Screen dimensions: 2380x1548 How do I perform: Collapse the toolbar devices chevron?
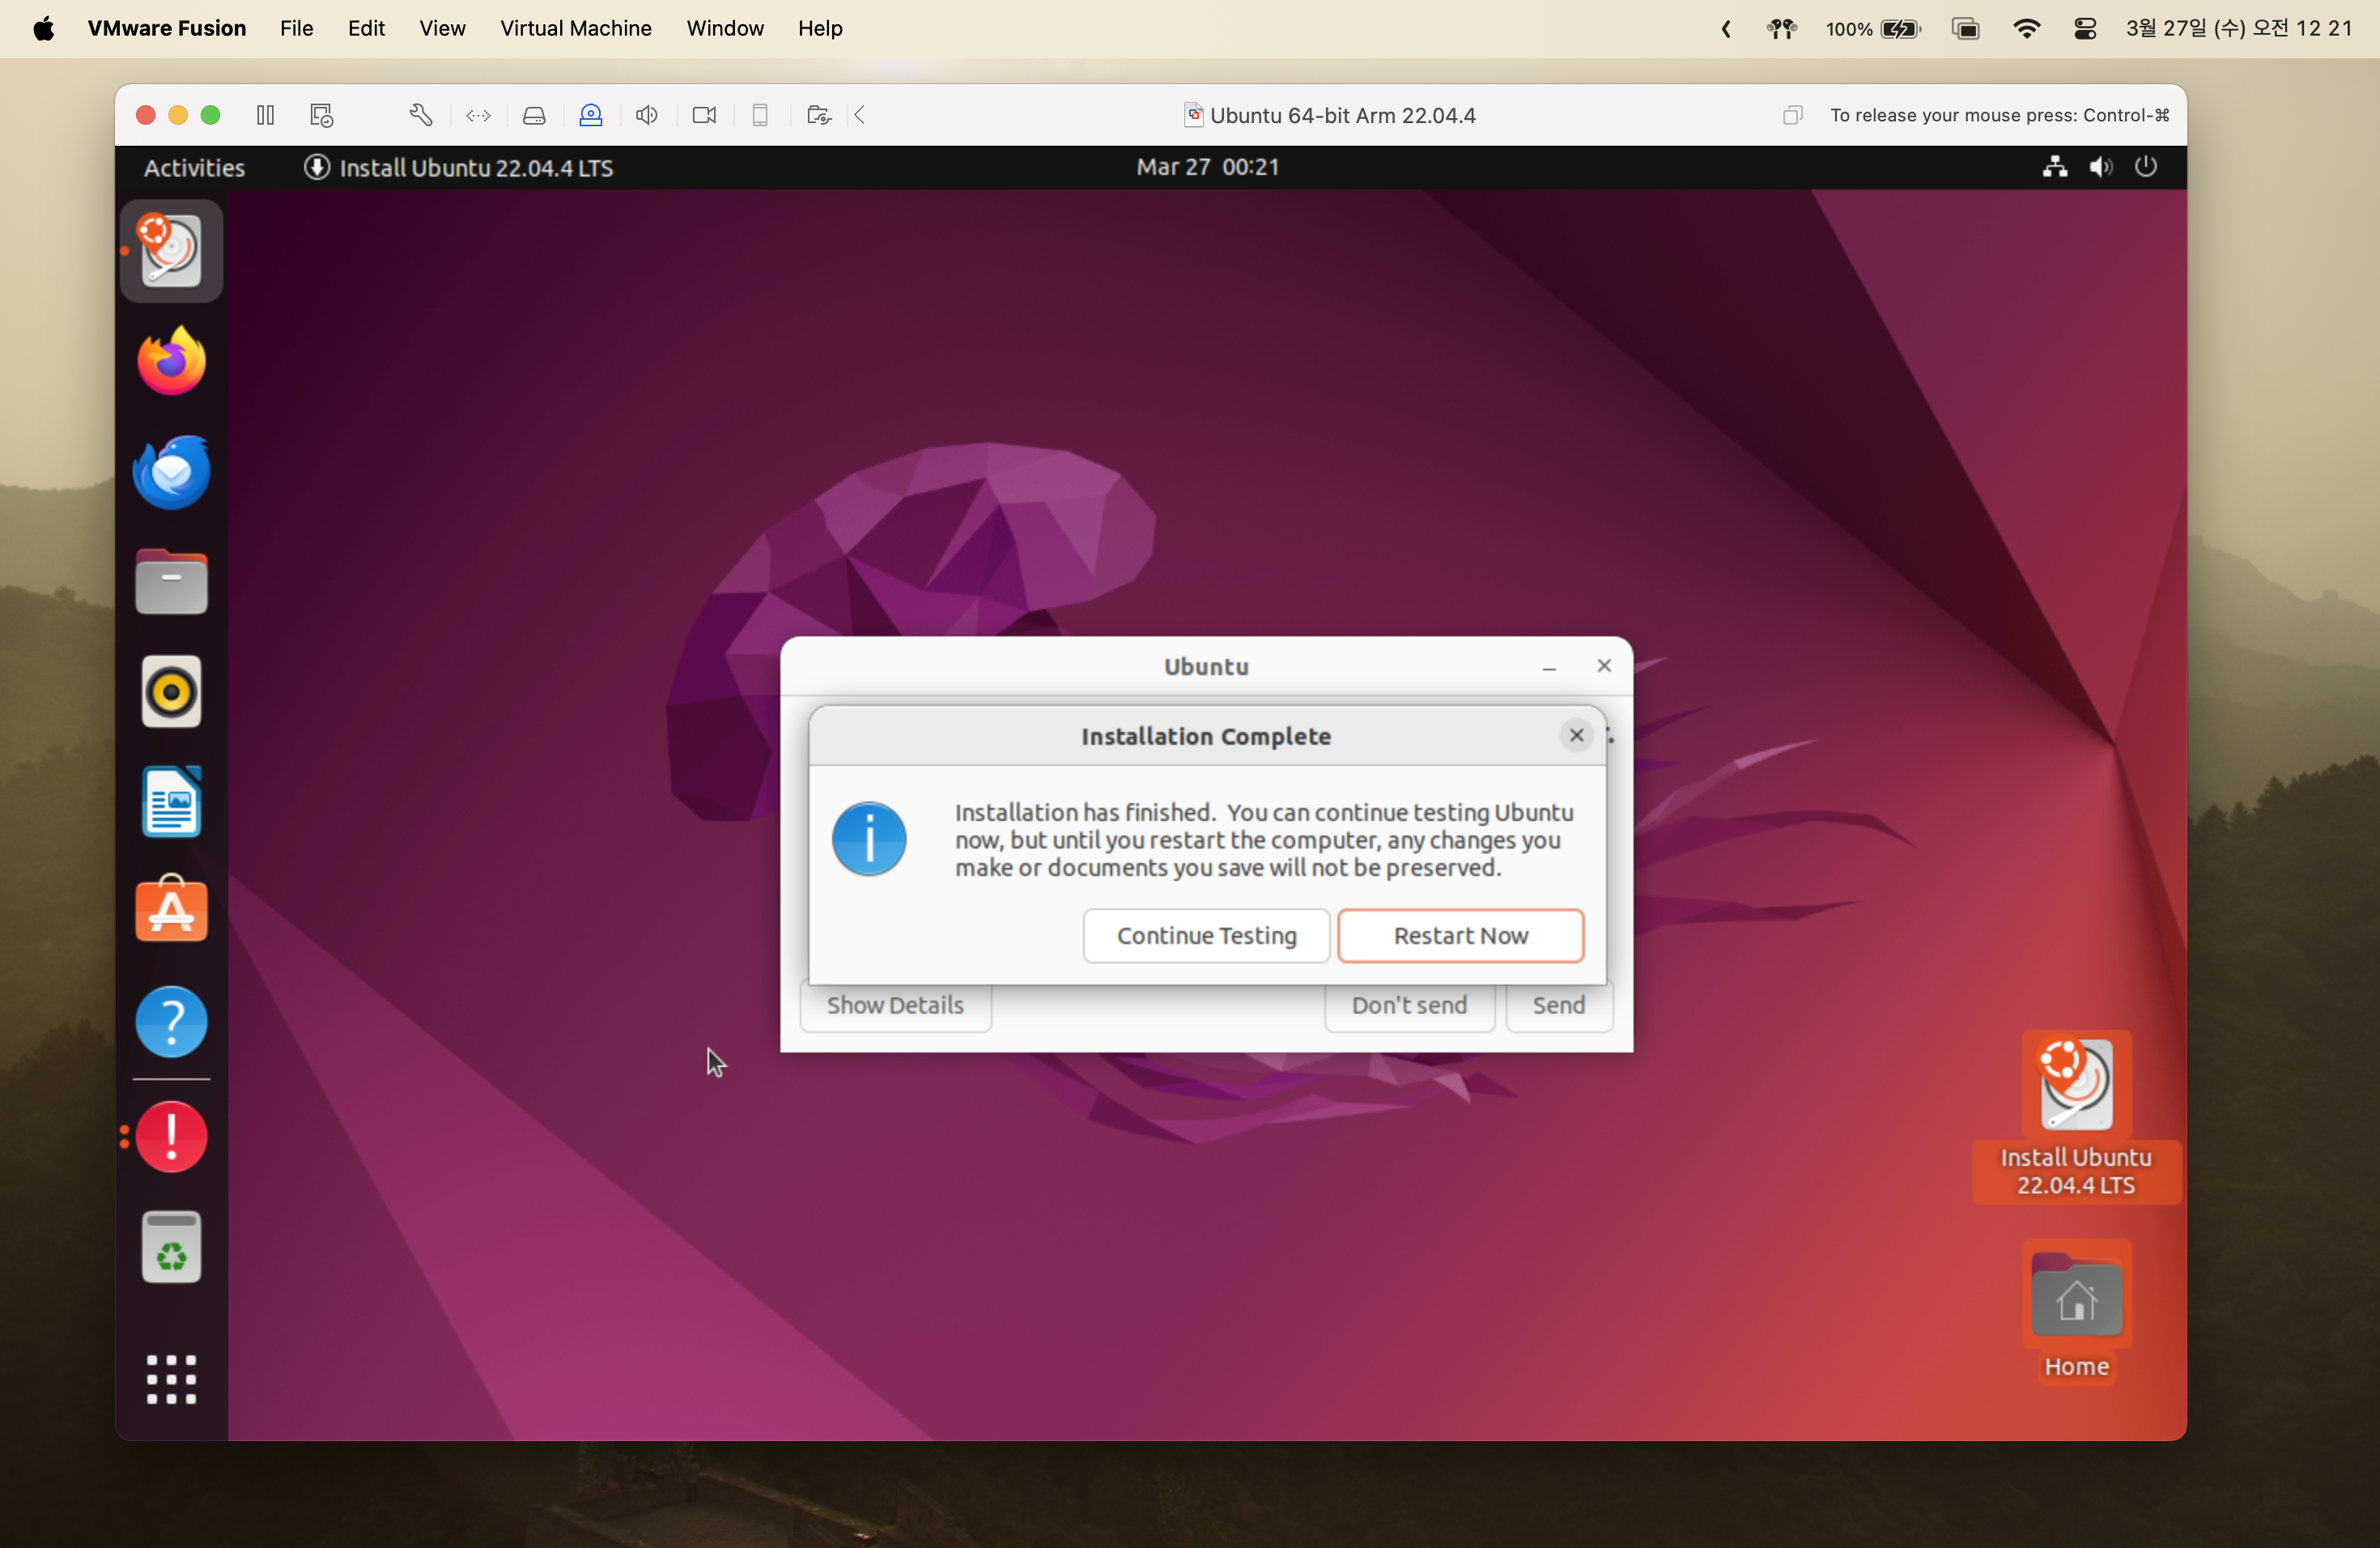coord(859,115)
